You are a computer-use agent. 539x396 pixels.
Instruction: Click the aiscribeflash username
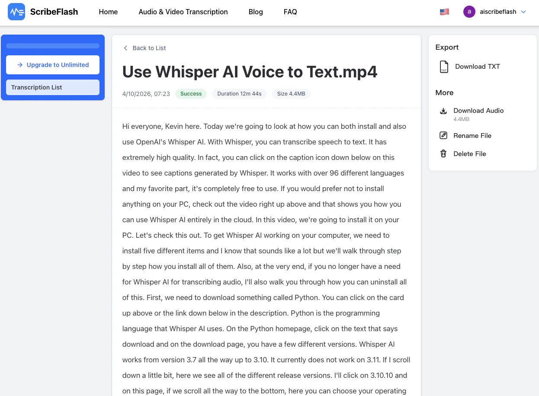click(498, 12)
